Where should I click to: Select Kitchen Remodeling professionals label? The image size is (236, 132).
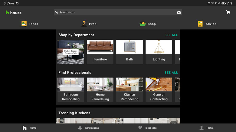tap(129, 97)
